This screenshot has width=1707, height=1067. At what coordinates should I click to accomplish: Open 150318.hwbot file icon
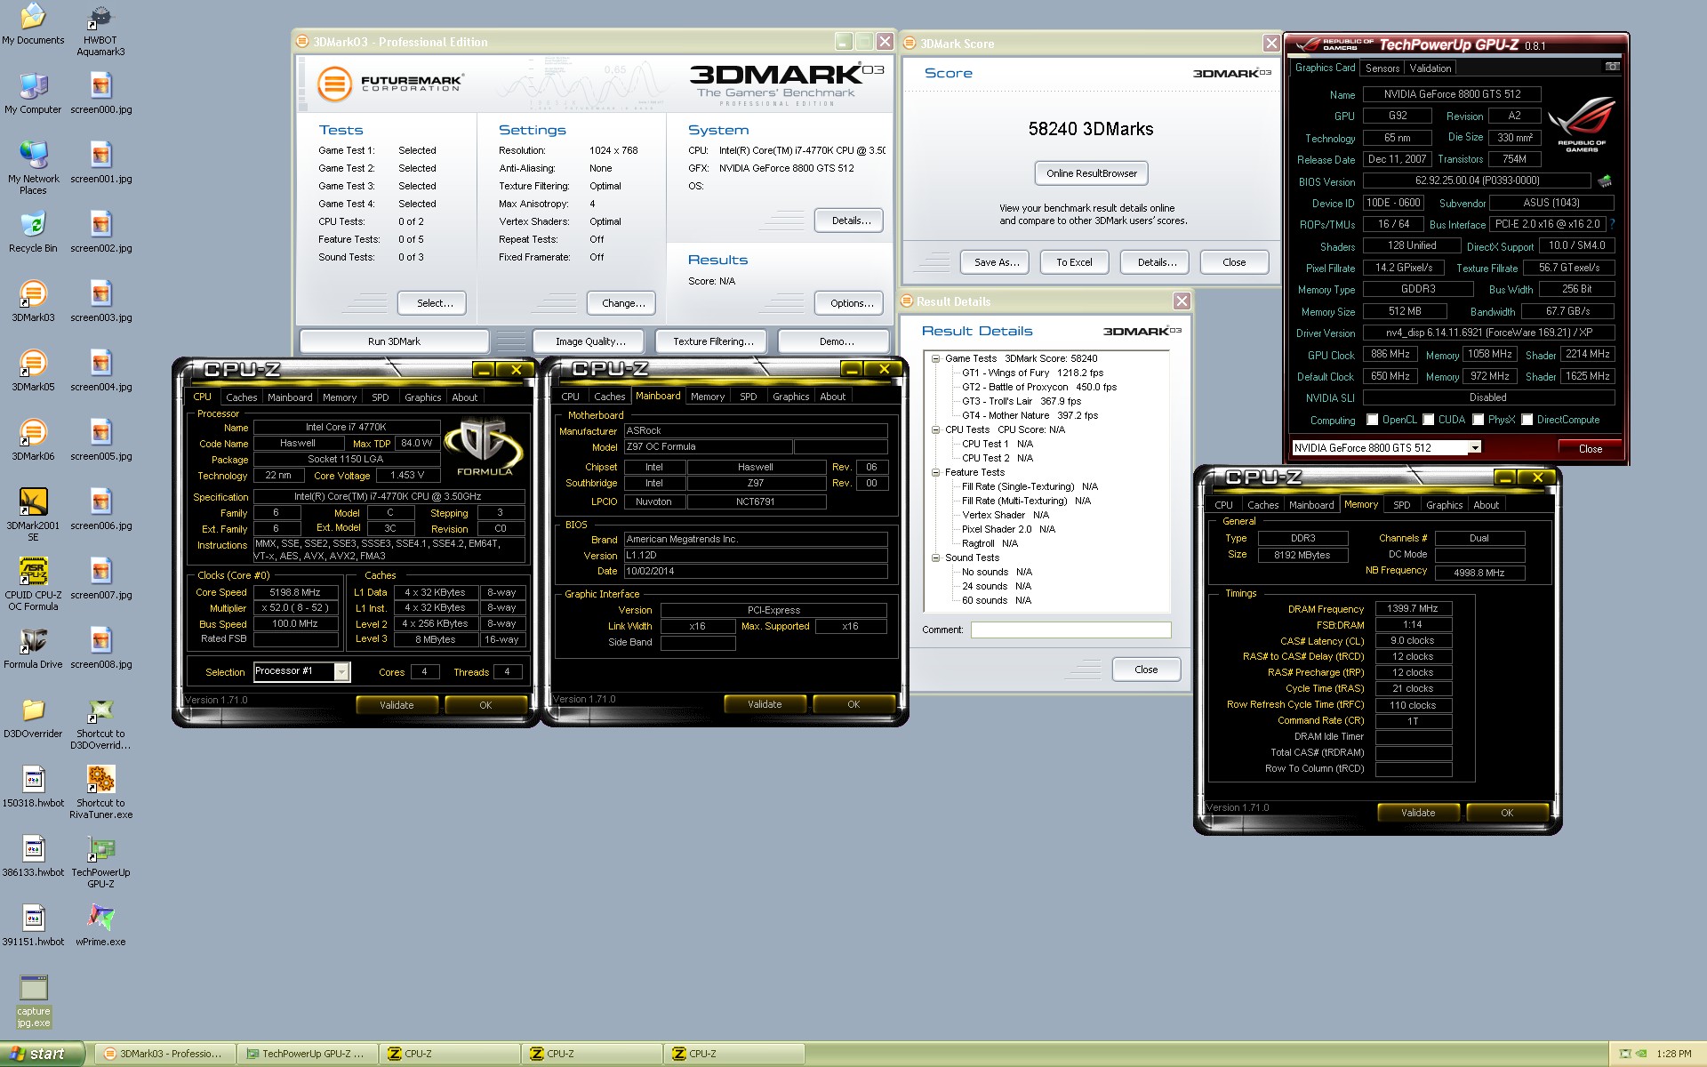click(33, 787)
